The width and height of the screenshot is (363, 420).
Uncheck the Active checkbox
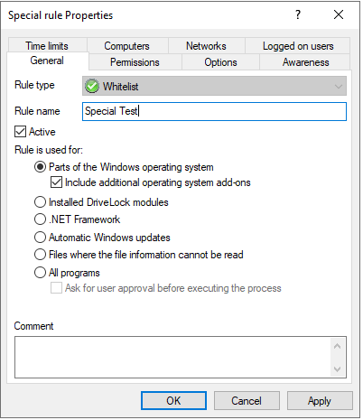click(20, 132)
